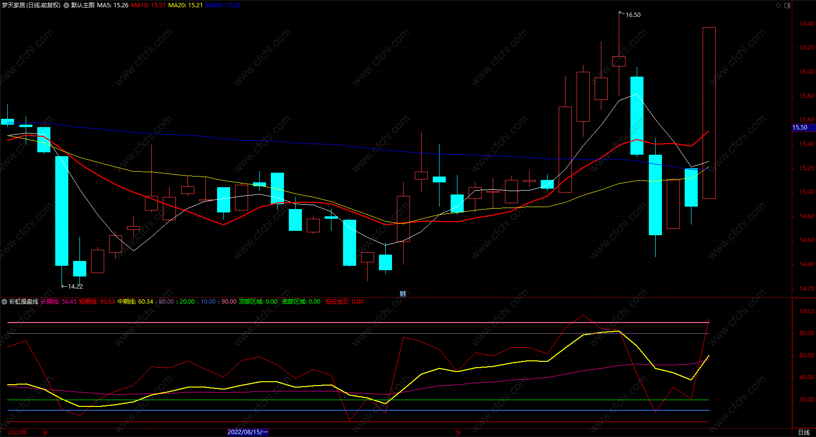Click the 底部区域: 0.00 reading
This screenshot has height=437, width=816.
coord(301,302)
